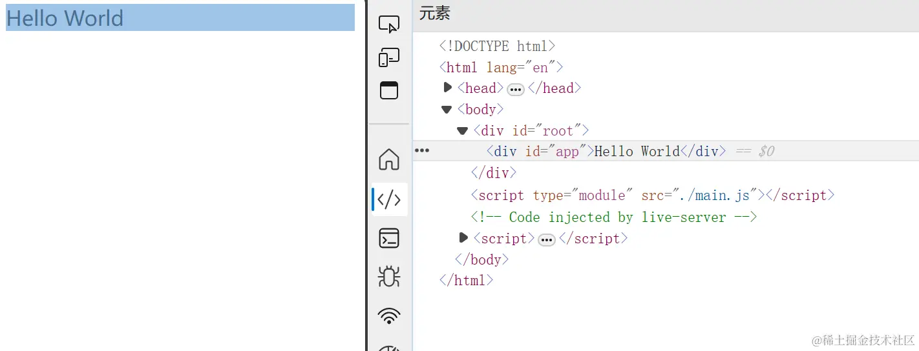Open the Network wifi icon
This screenshot has width=919, height=351.
pos(389,316)
